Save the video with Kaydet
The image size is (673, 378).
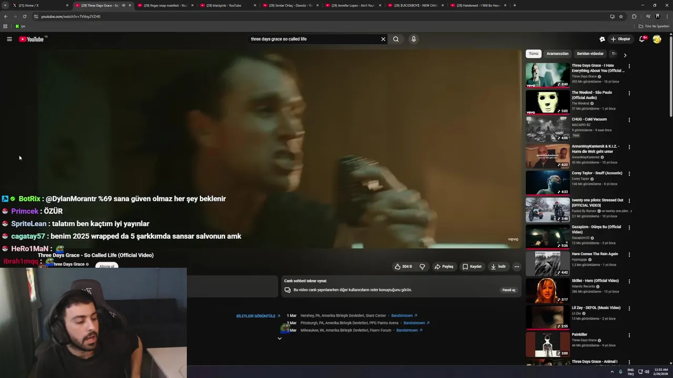pyautogui.click(x=472, y=267)
